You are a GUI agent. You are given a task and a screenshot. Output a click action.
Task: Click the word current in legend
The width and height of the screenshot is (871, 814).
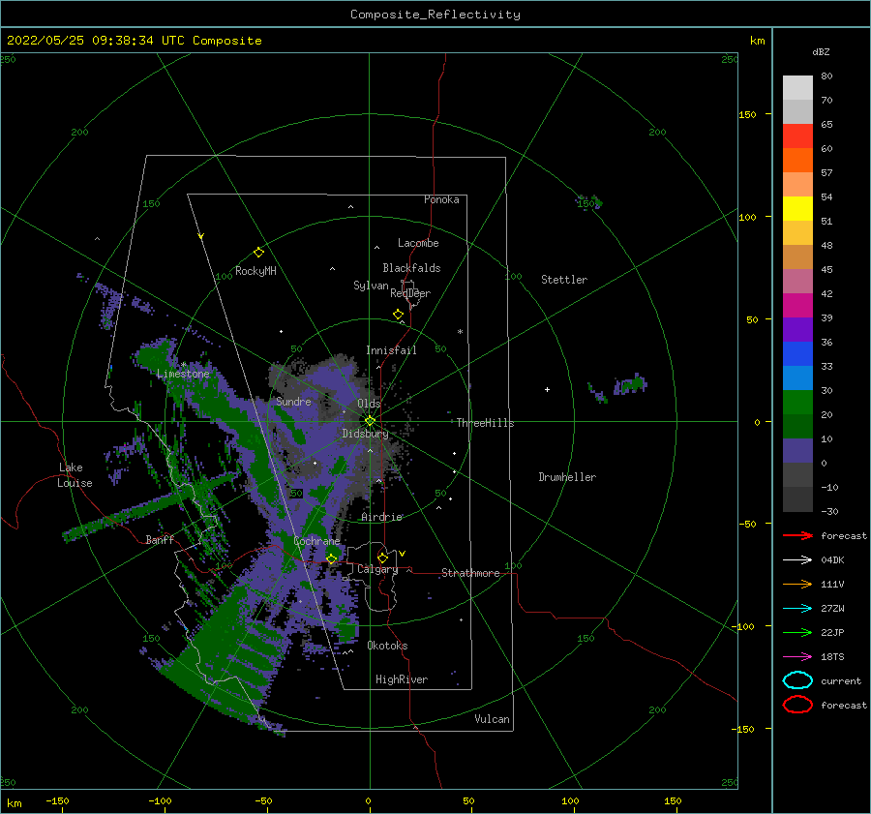pos(841,681)
